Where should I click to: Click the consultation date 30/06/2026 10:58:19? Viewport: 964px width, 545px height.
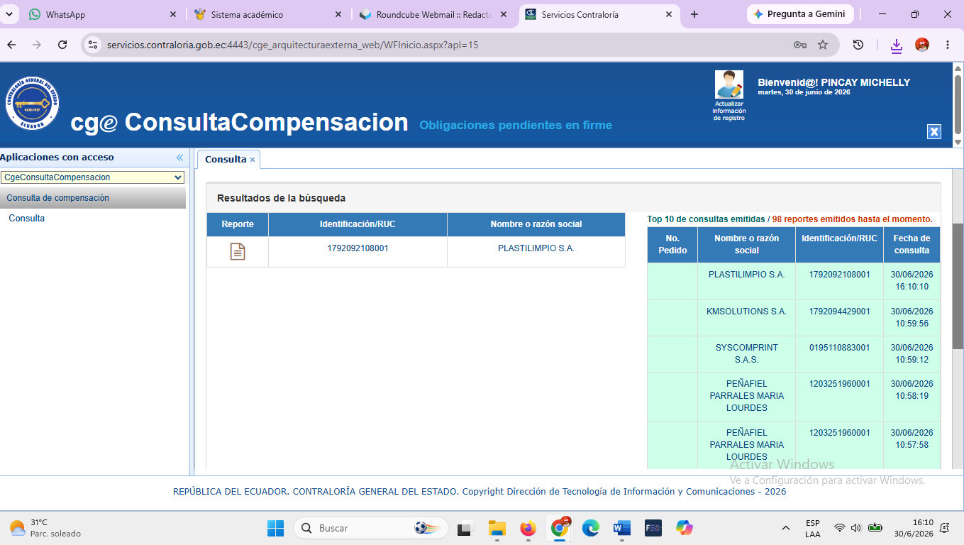pos(912,390)
